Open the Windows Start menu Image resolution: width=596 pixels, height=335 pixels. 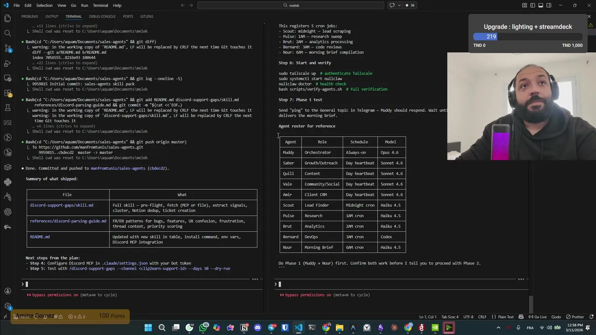[x=148, y=328]
